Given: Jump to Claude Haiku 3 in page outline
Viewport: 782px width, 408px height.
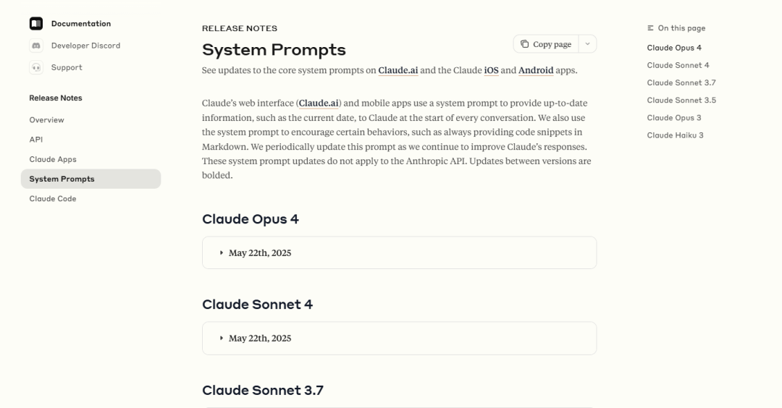Looking at the screenshot, I should 675,135.
